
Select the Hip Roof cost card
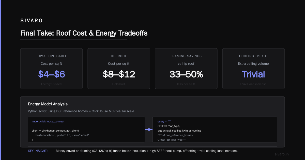tap(119, 69)
